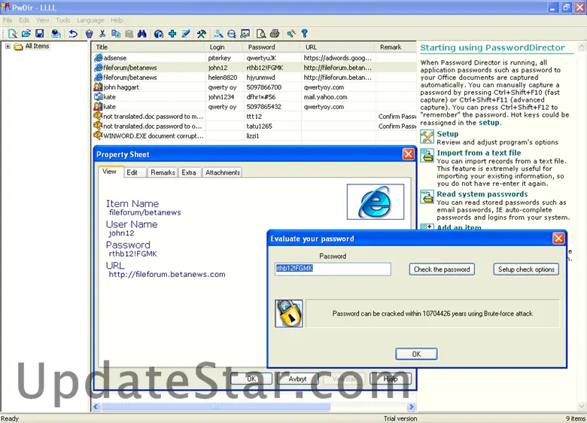The height and width of the screenshot is (423, 587).
Task: Click the Copy toolbar icon
Action: (116, 34)
